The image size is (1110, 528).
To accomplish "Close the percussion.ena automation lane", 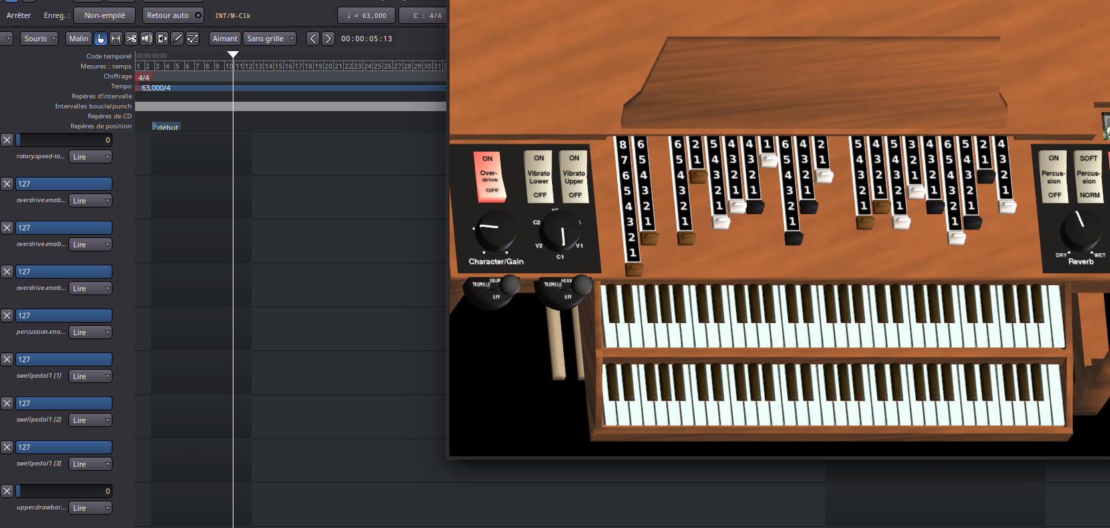I will tap(7, 315).
